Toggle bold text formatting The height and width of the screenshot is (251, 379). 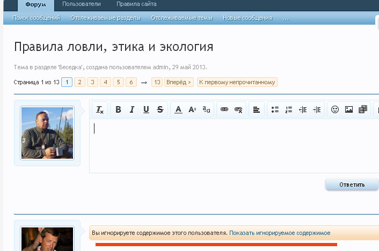click(118, 109)
